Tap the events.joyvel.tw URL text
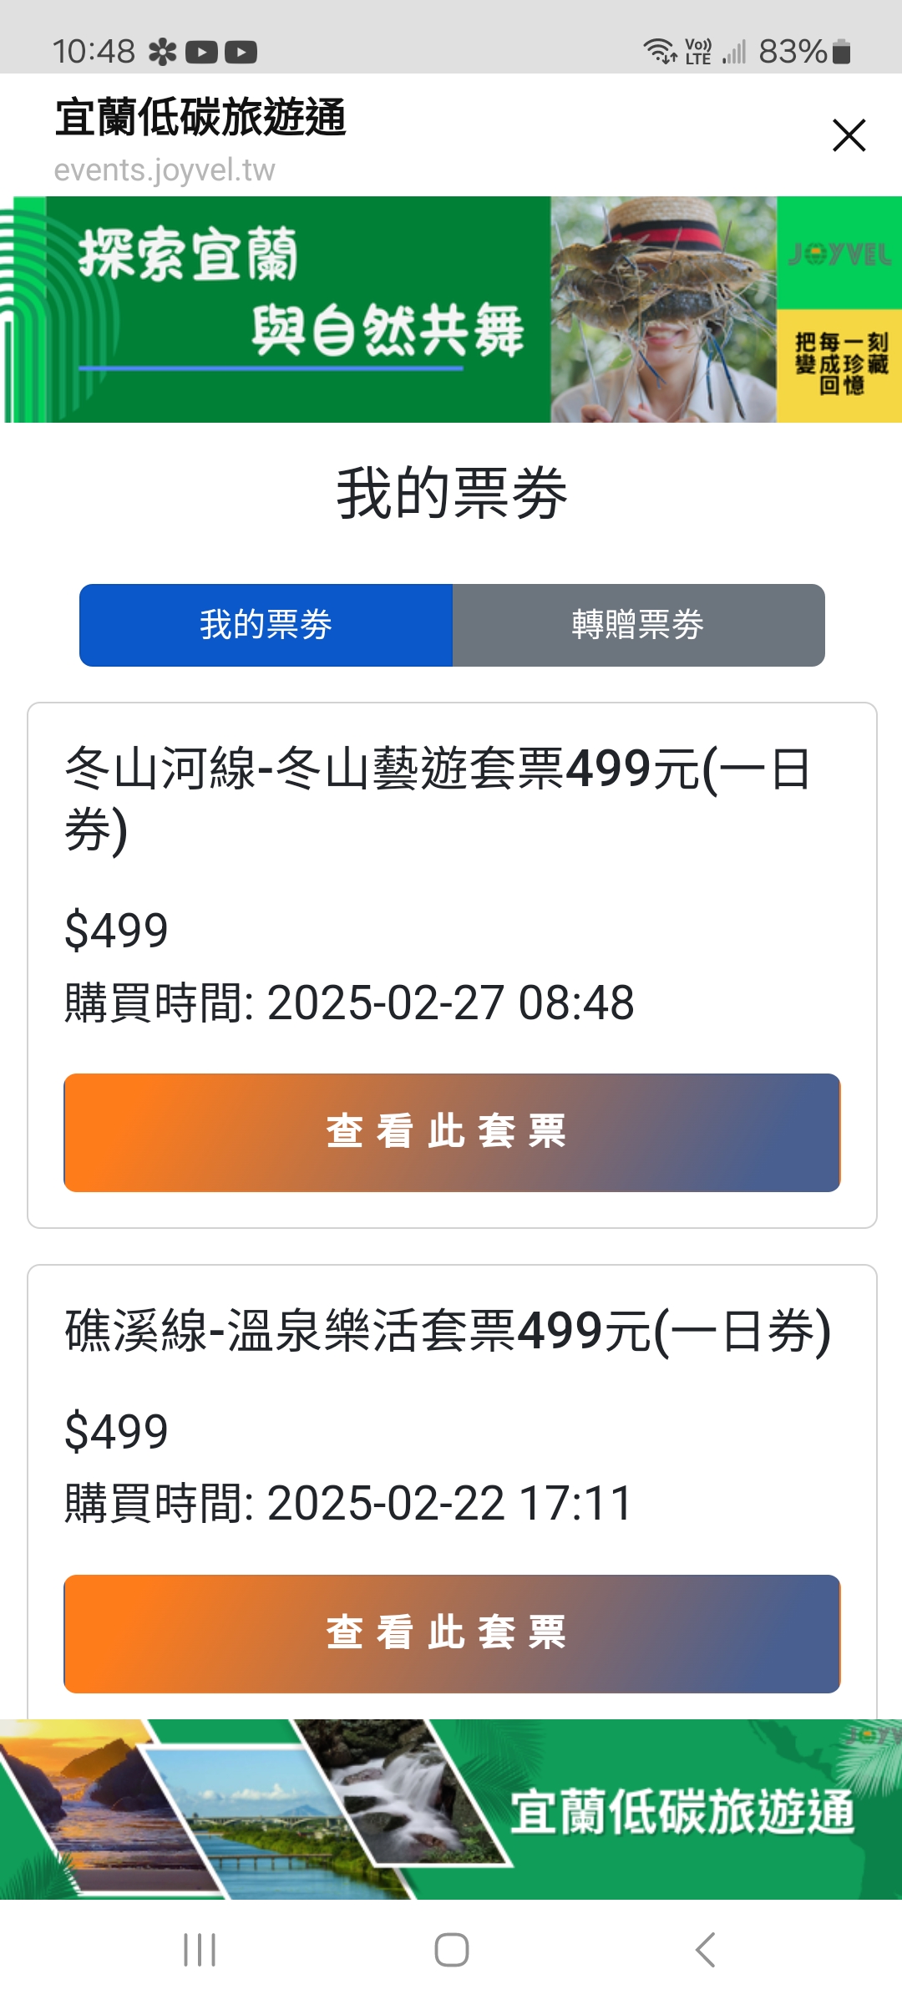 165,170
